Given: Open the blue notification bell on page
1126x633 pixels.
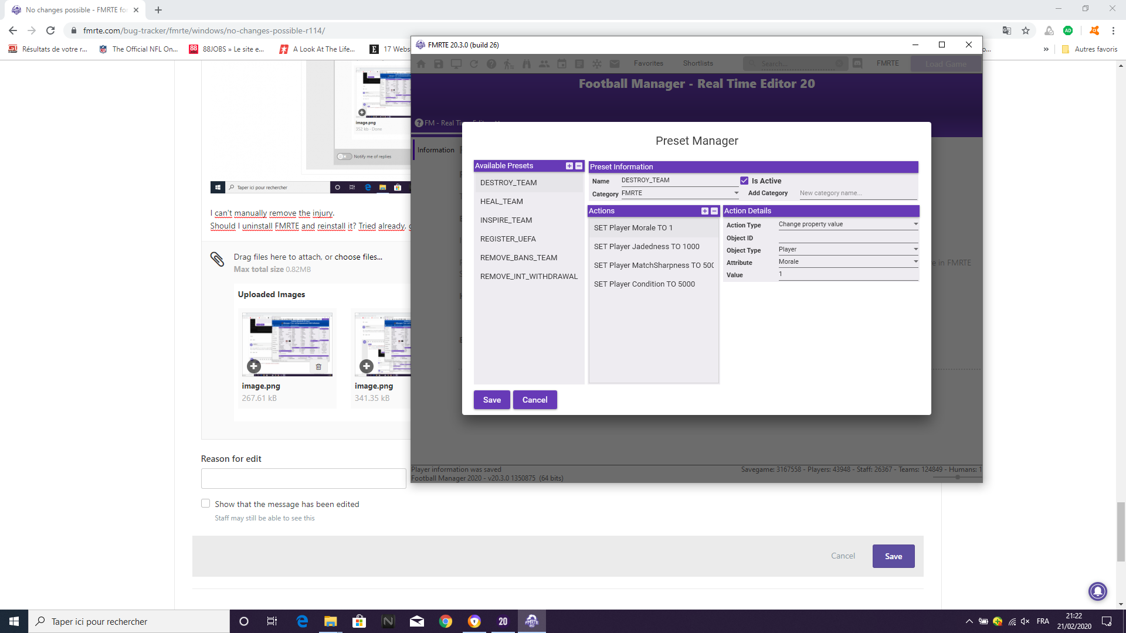Looking at the screenshot, I should tap(1098, 591).
